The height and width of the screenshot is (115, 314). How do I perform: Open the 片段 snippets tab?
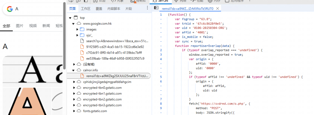129,9
